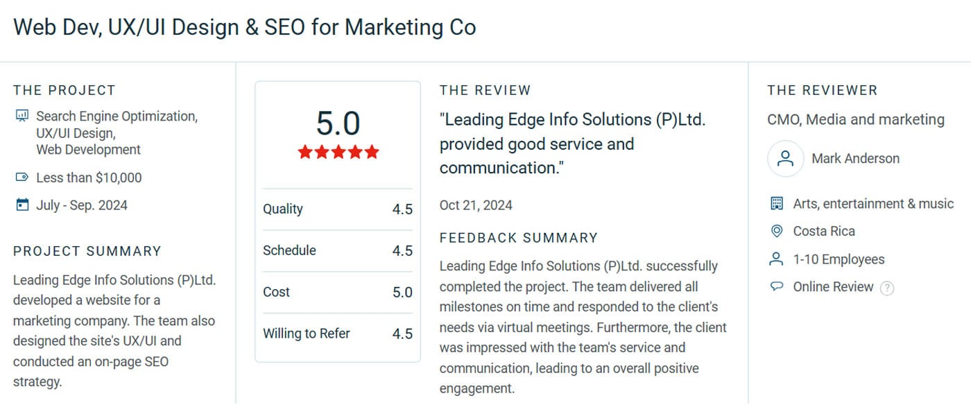The width and height of the screenshot is (971, 416).
Task: Select the Quality rating row showing 4.5
Action: point(337,209)
